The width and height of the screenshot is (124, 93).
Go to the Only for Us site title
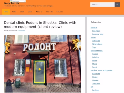11,3
